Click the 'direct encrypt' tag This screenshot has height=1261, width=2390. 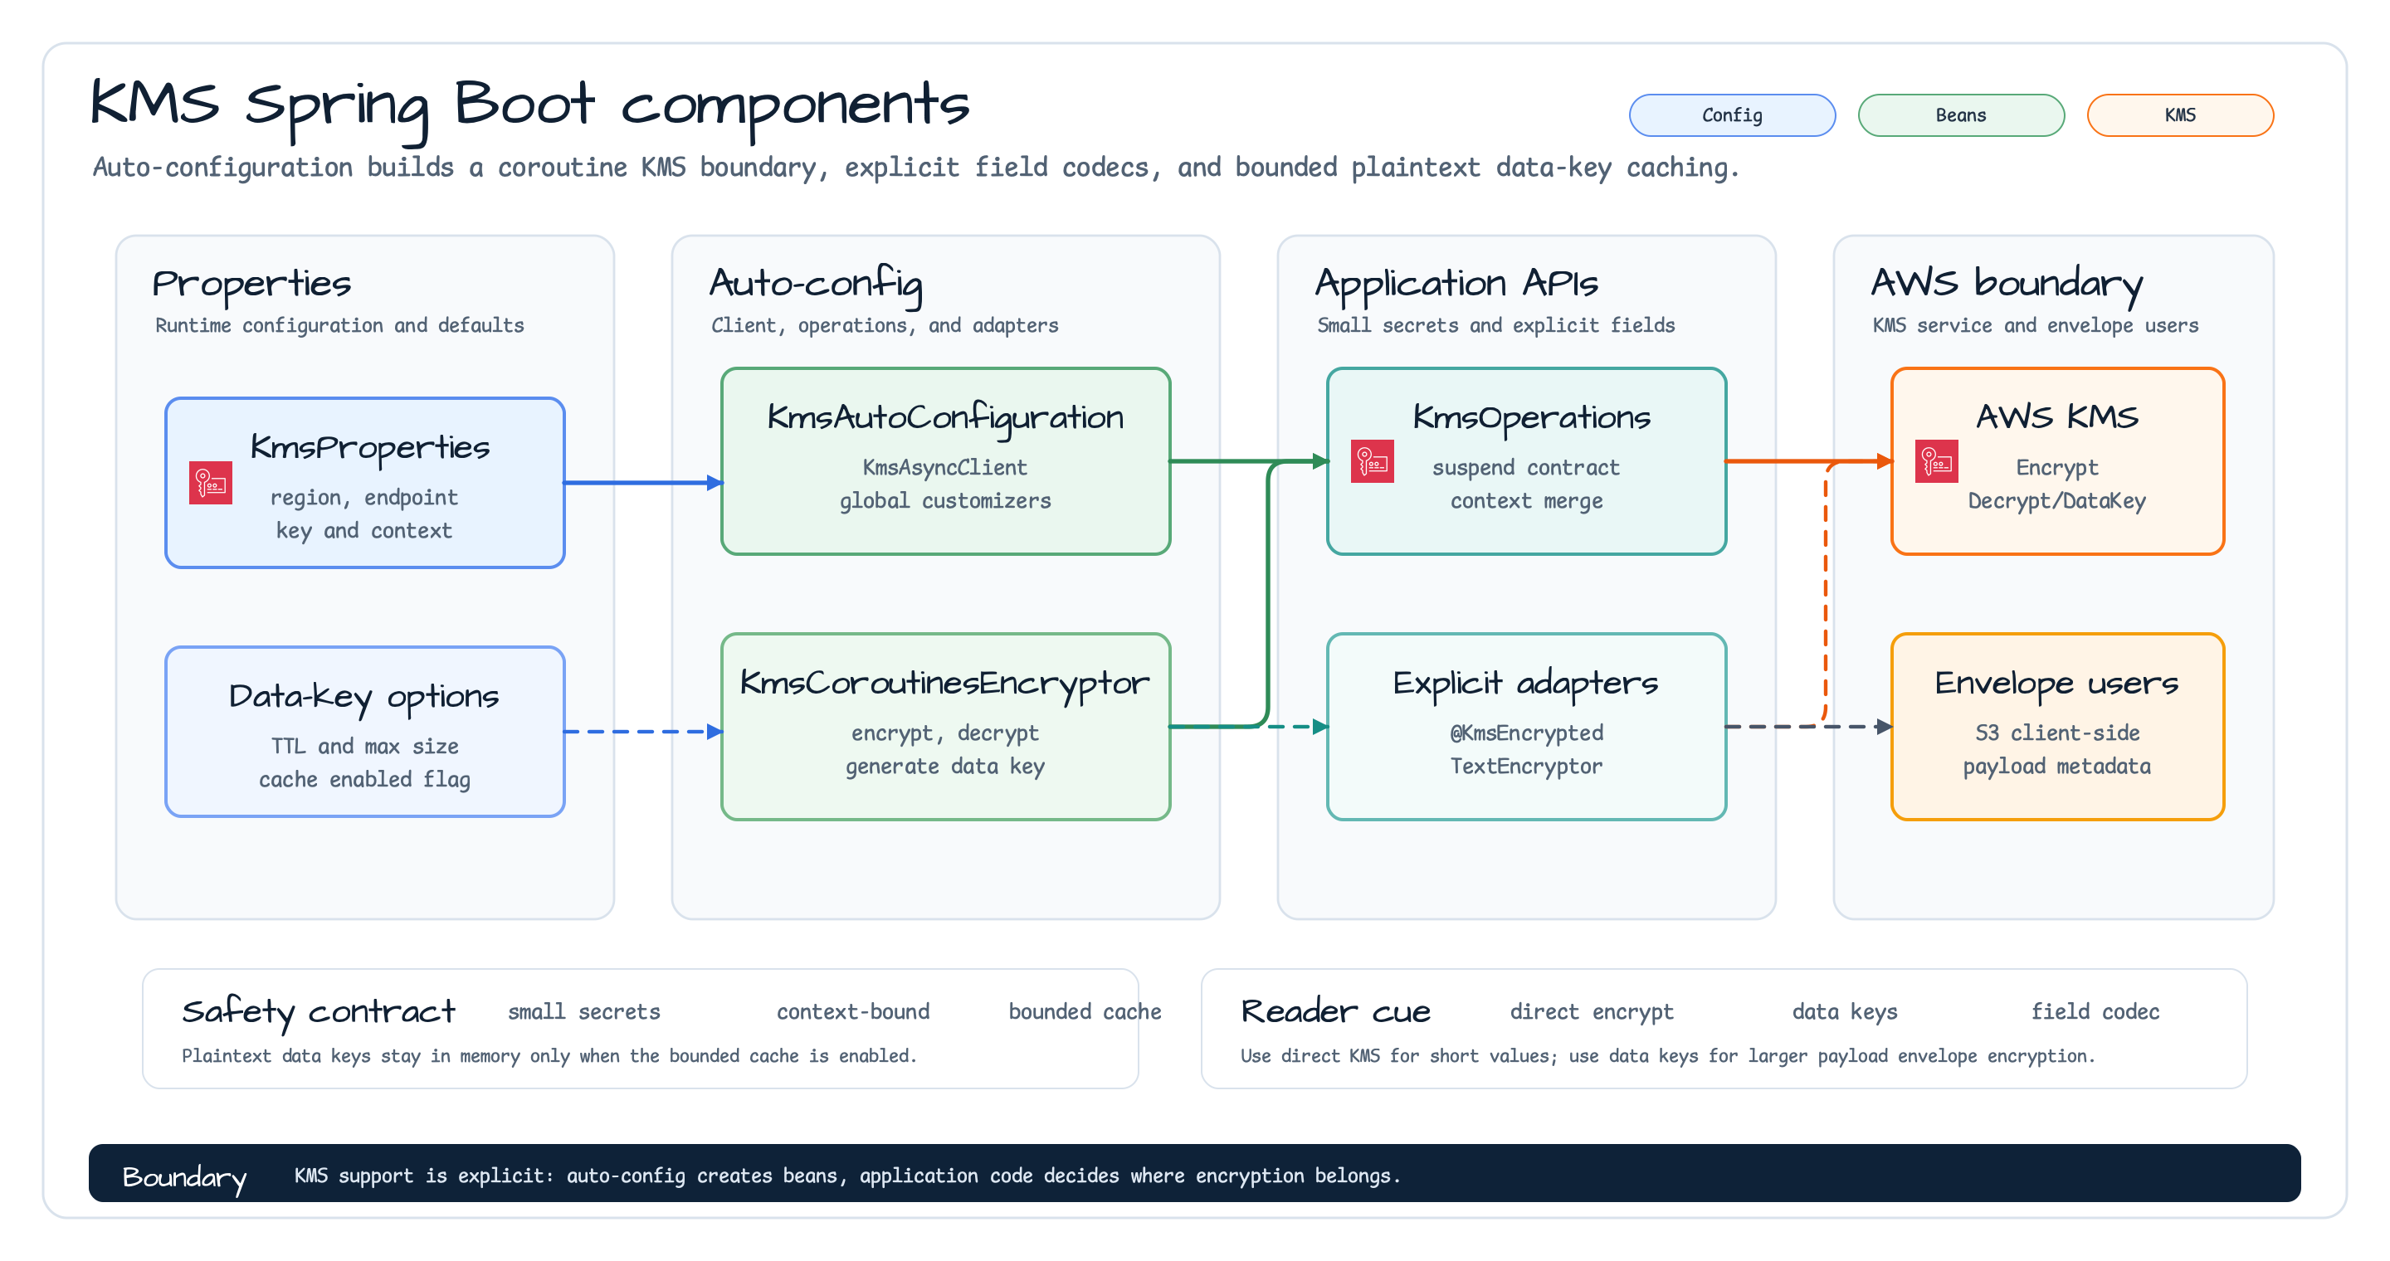(1591, 1011)
